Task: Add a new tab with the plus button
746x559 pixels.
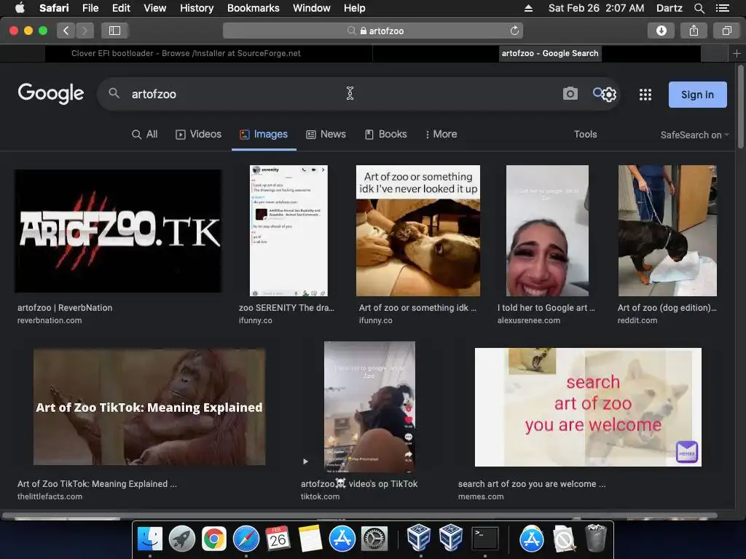Action: [737, 54]
